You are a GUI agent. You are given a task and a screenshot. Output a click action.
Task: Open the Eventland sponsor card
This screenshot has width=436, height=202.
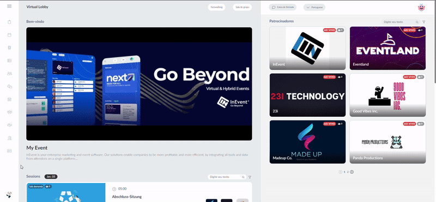tap(387, 48)
